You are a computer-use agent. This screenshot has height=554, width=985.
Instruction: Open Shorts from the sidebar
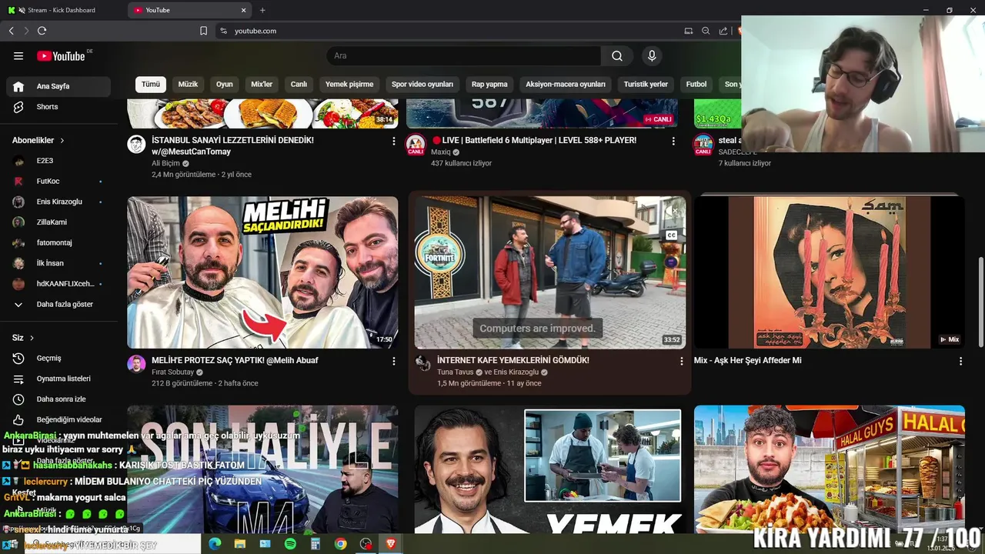click(58, 107)
